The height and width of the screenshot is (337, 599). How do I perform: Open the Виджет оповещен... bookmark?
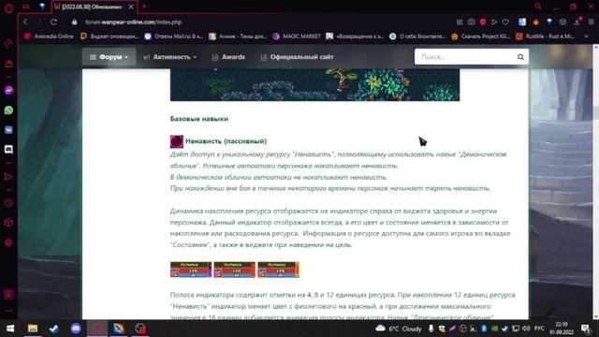(x=110, y=37)
